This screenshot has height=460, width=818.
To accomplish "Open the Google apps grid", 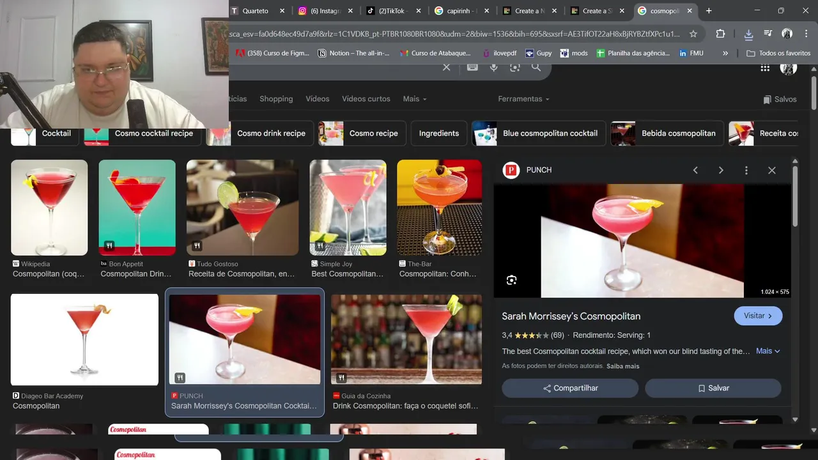I will coord(765,68).
